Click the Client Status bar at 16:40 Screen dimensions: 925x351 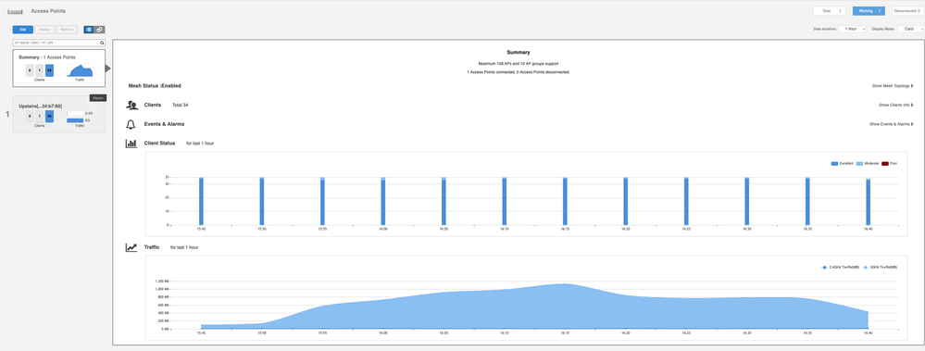(x=868, y=202)
